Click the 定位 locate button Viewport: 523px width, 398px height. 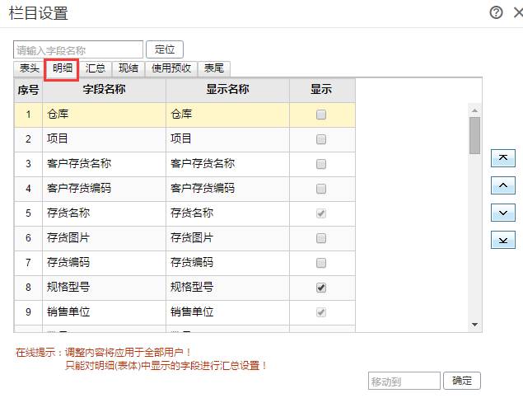coord(165,49)
